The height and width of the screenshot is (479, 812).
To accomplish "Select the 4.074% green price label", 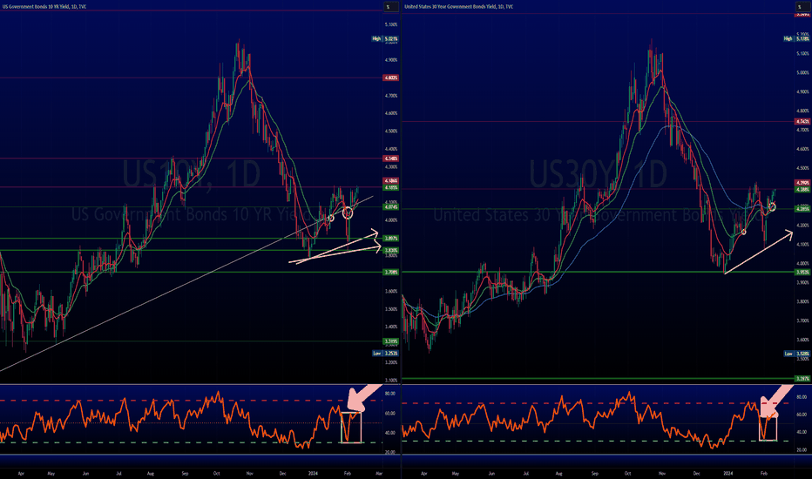I will point(390,207).
